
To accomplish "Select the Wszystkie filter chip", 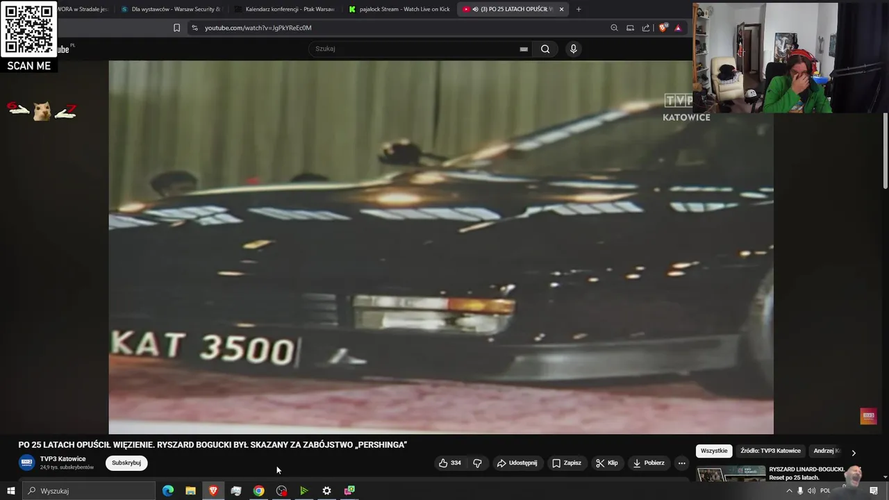I will coord(714,451).
